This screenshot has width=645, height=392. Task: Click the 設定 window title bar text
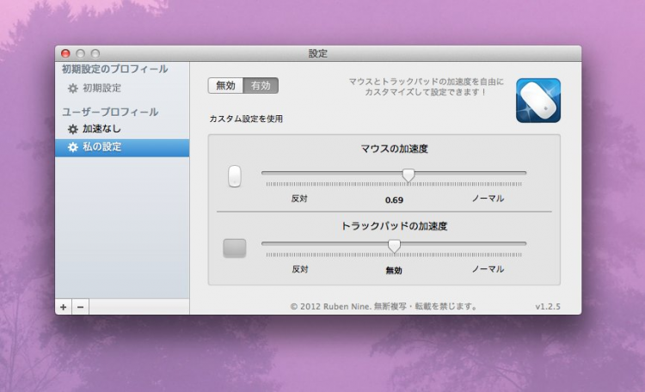click(318, 53)
